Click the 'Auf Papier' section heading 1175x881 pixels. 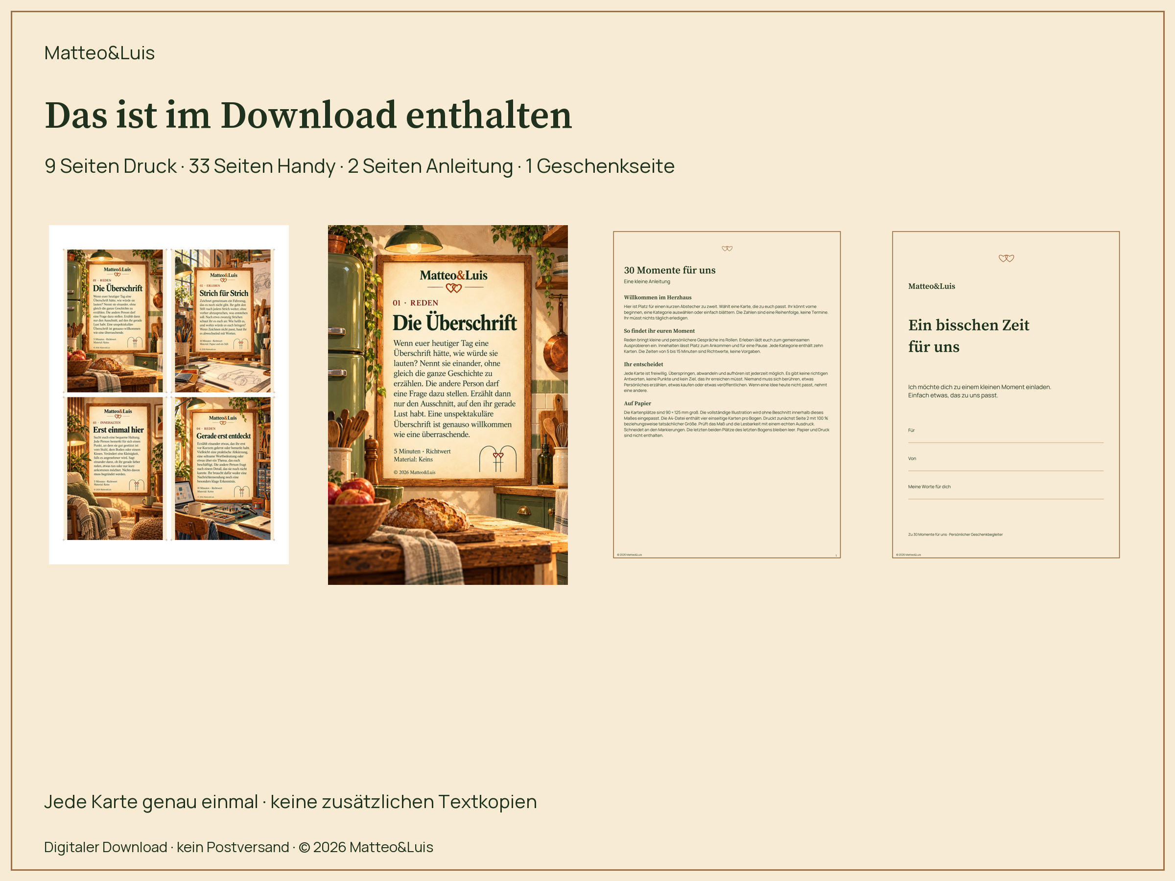(637, 403)
